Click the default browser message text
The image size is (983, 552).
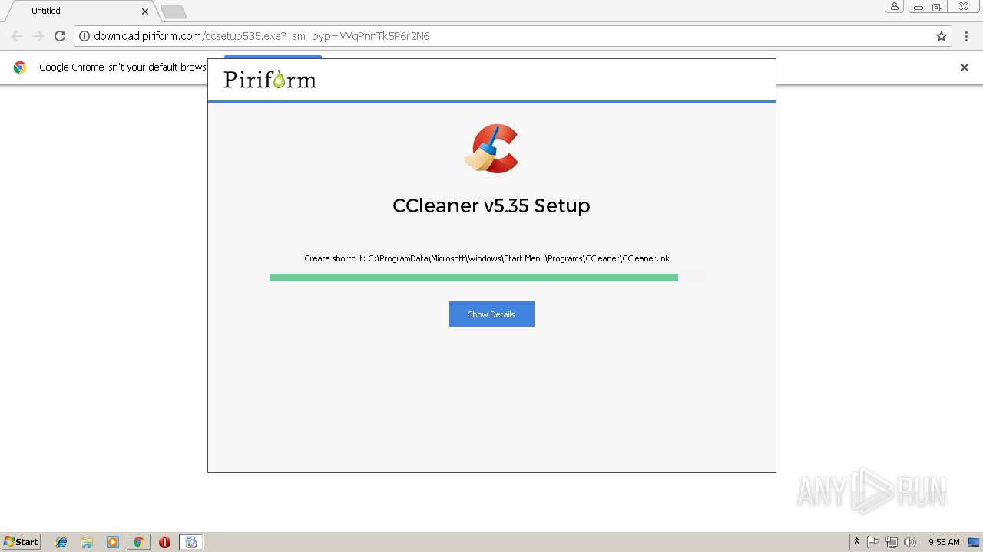click(124, 67)
